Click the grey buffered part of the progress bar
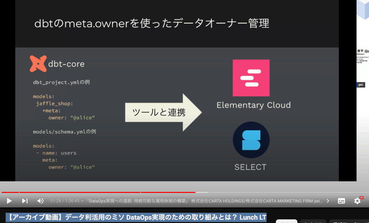This screenshot has height=223, width=369. tap(202, 192)
